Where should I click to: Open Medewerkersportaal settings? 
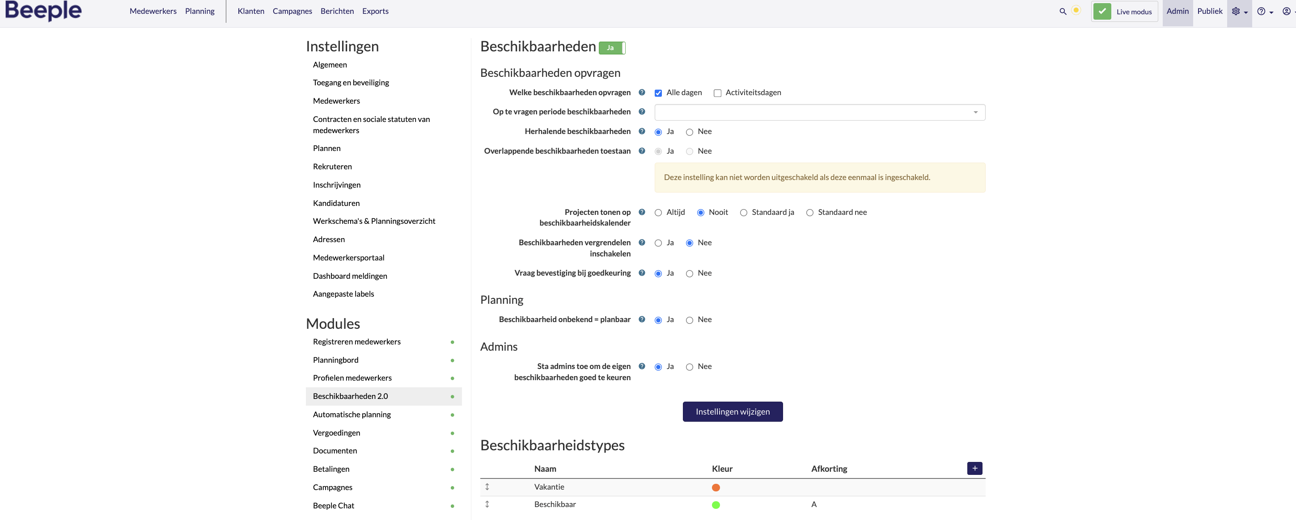(349, 257)
